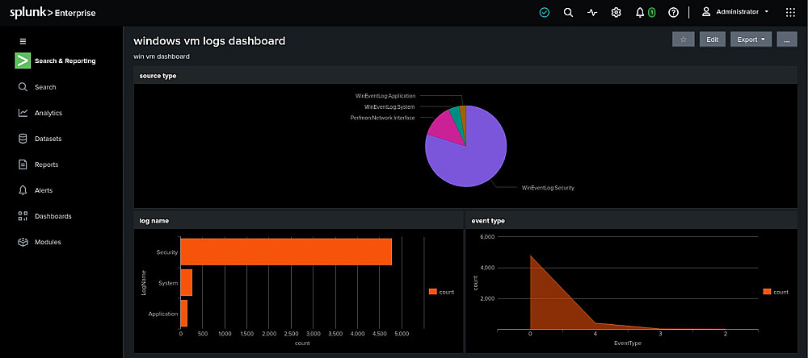The width and height of the screenshot is (808, 358).
Task: Click the count legend swatch in log name chart
Action: [x=433, y=292]
